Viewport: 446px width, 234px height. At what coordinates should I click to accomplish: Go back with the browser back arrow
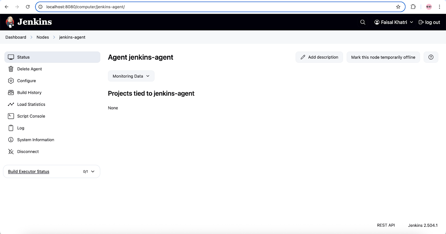tap(7, 7)
